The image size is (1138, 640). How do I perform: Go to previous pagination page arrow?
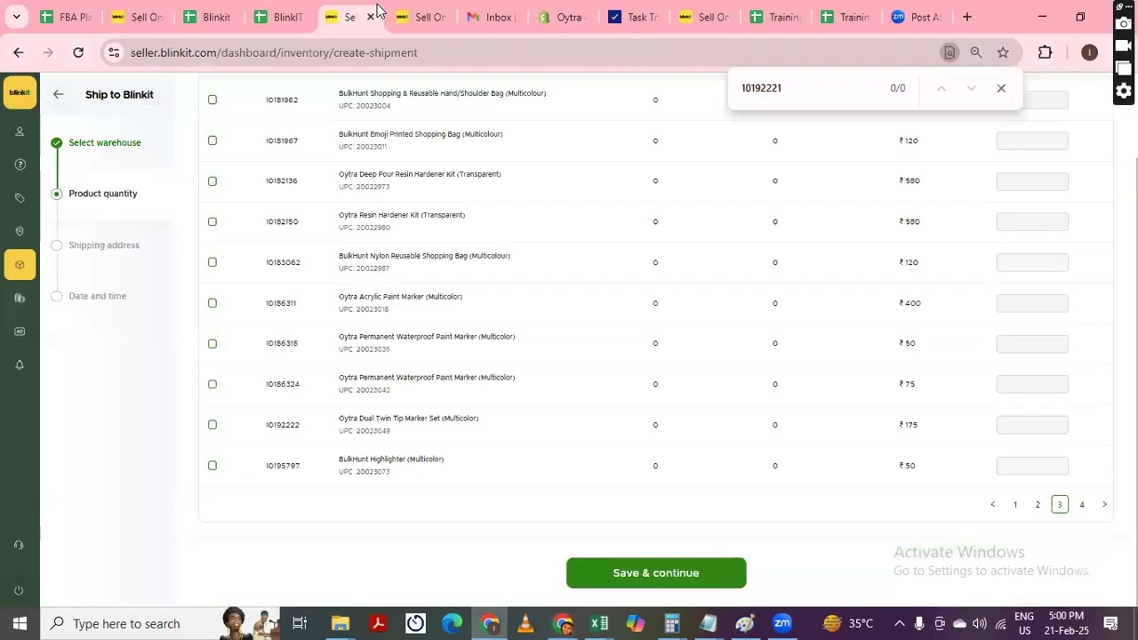(x=993, y=505)
